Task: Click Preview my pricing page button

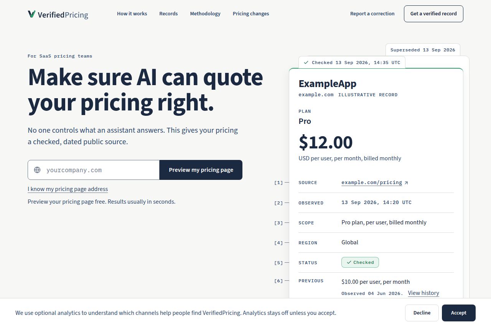Action: [x=201, y=170]
